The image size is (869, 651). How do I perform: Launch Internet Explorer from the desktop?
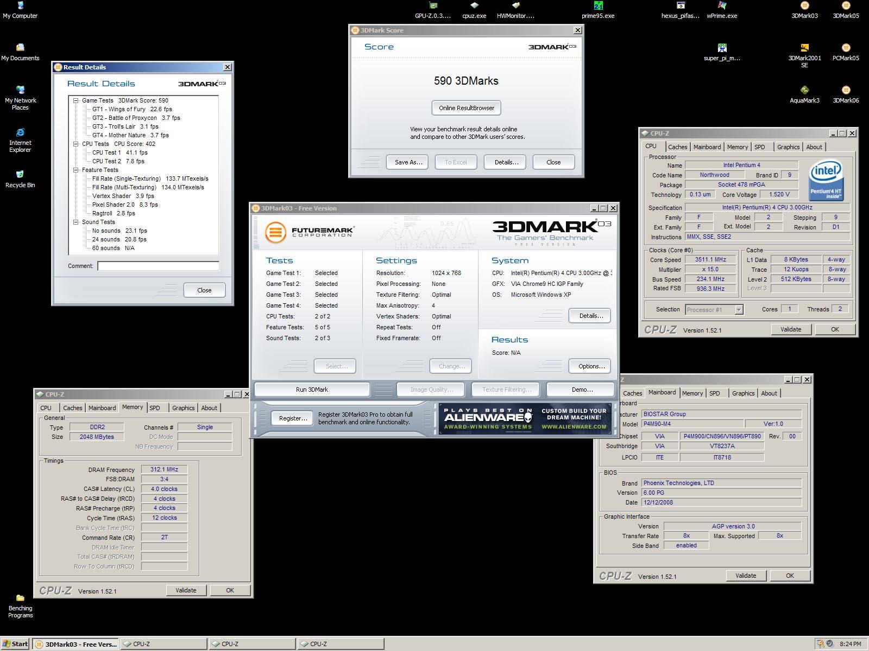pos(20,140)
